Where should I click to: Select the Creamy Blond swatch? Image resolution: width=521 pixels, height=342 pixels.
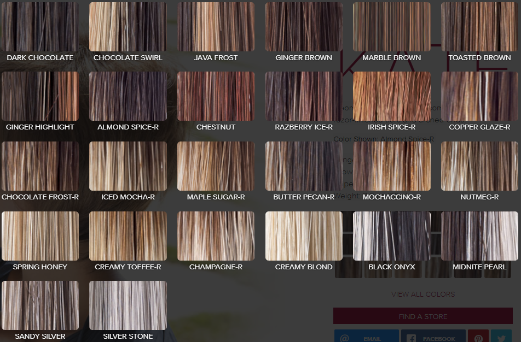click(304, 236)
